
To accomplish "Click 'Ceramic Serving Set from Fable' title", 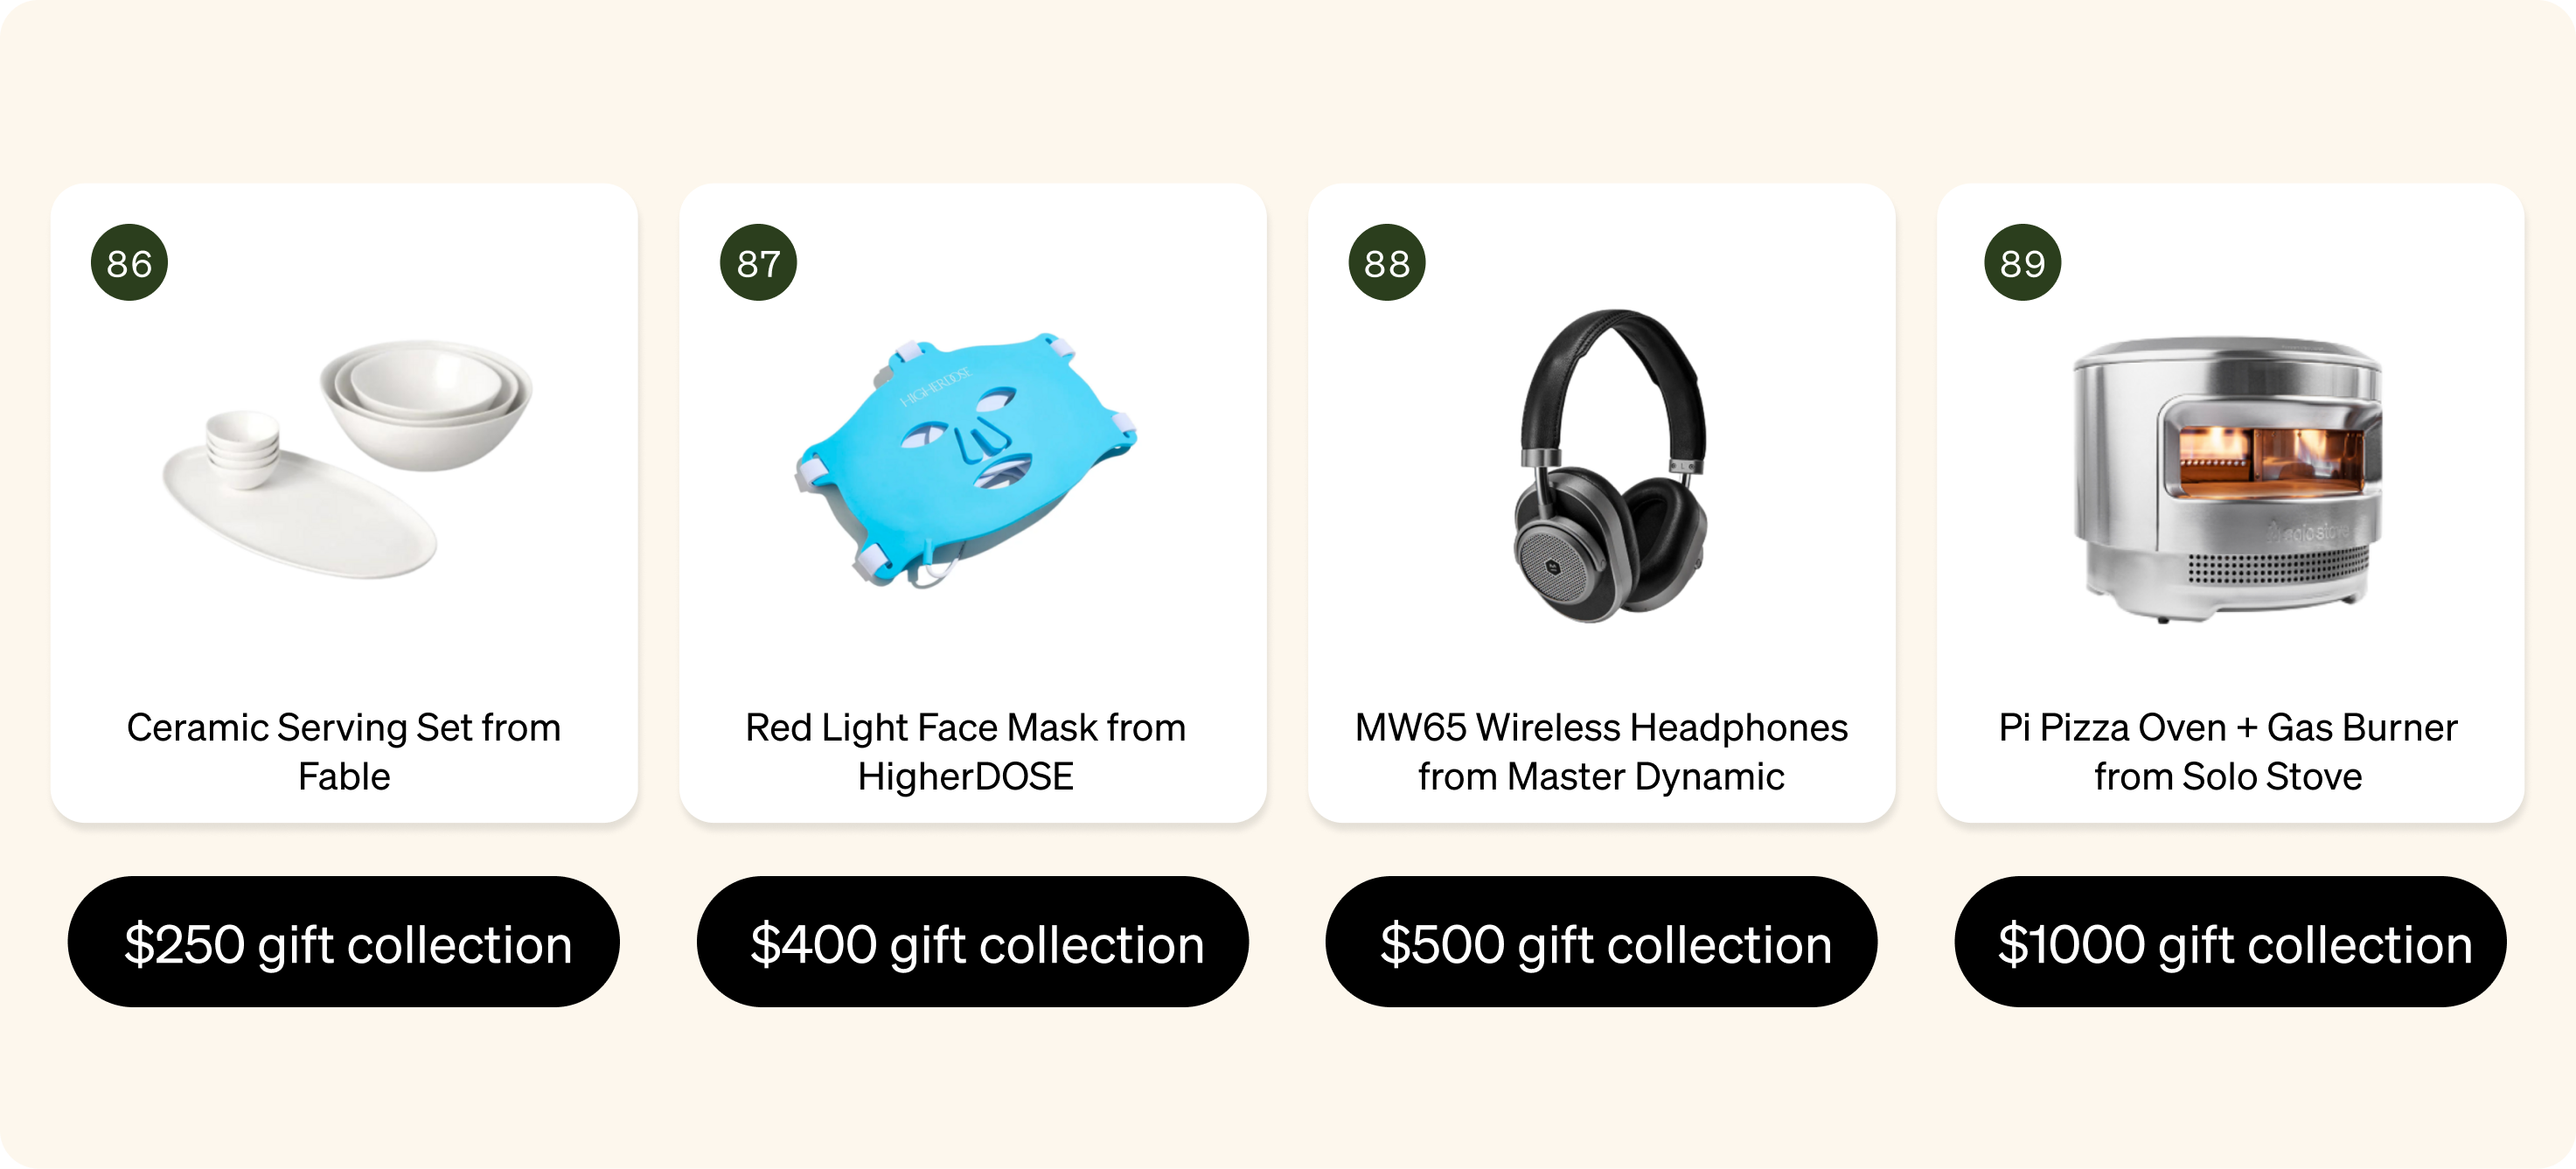I will pos(343,752).
